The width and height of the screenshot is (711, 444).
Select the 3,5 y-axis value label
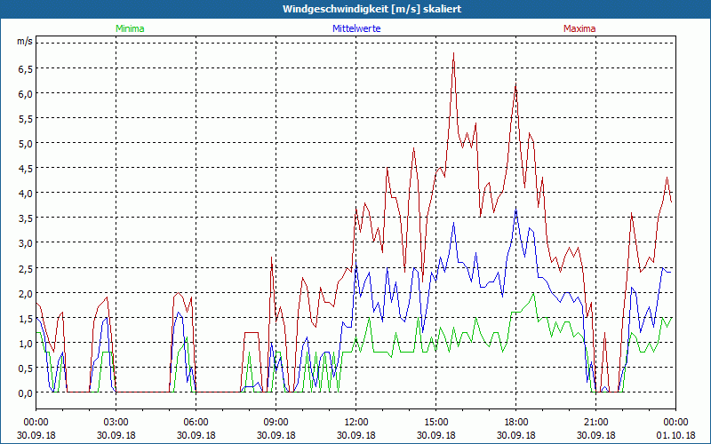24,218
